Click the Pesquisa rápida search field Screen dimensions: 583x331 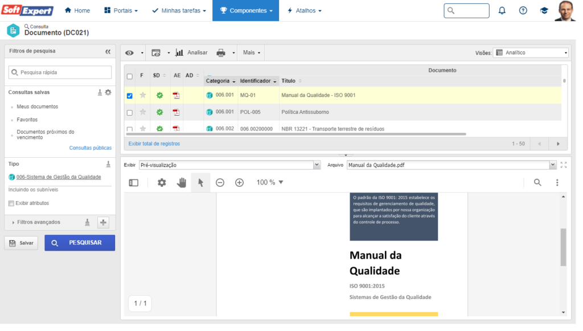click(x=60, y=72)
